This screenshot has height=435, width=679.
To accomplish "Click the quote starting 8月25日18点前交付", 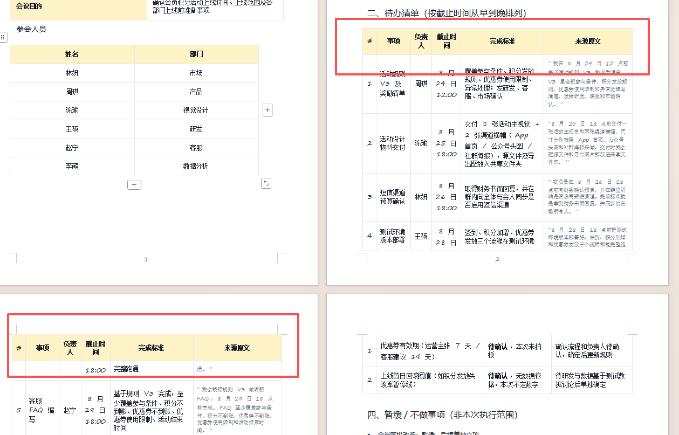I will tap(588, 143).
